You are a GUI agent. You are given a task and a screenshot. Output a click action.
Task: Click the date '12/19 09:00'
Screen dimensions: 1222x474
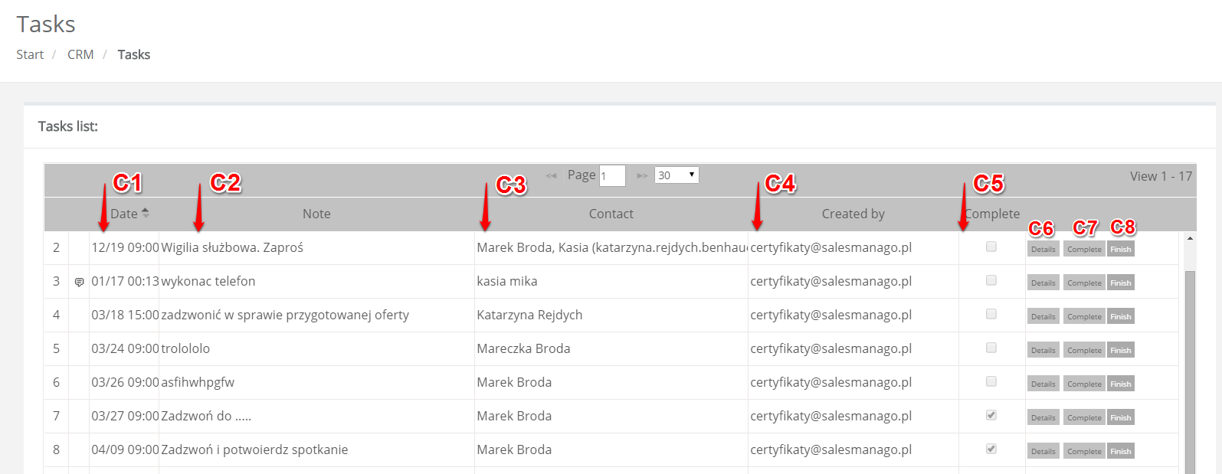(125, 248)
